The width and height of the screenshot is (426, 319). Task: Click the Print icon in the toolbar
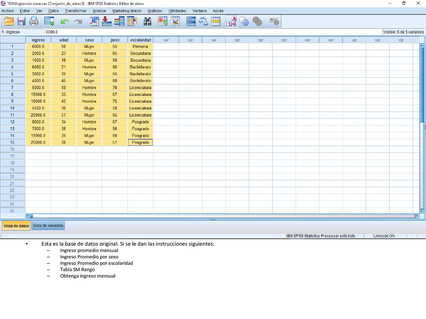[34, 21]
